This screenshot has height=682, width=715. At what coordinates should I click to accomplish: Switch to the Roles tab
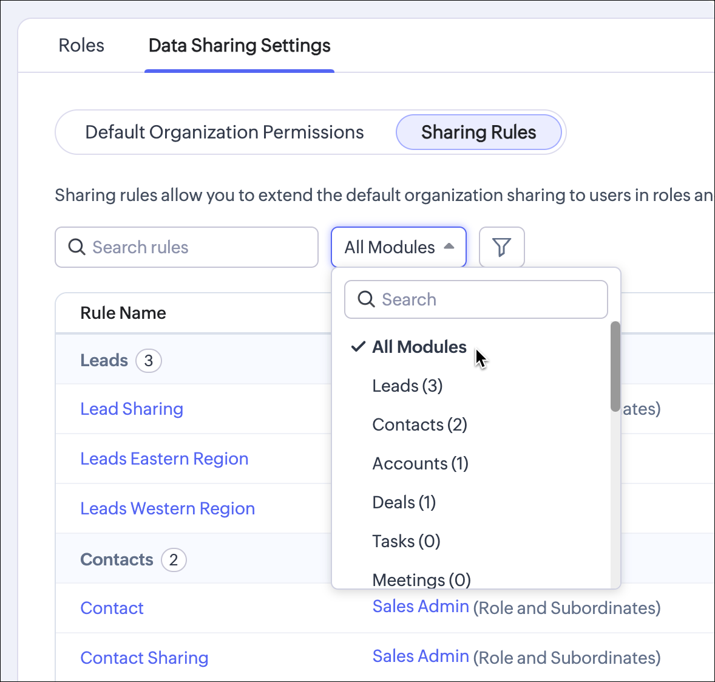pos(81,46)
